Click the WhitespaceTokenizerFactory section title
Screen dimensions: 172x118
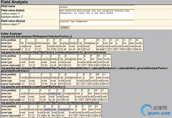[x=36, y=36]
